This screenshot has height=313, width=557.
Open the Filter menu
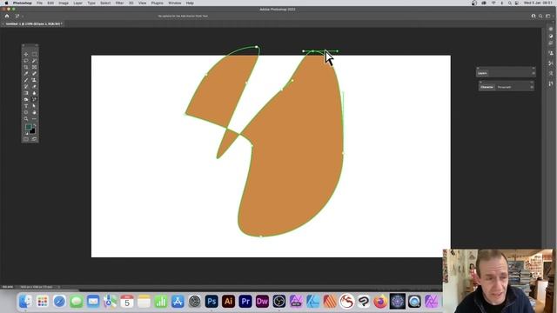[x=120, y=3]
